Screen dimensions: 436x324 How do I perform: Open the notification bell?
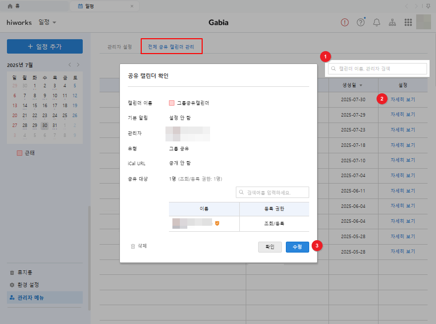[377, 22]
